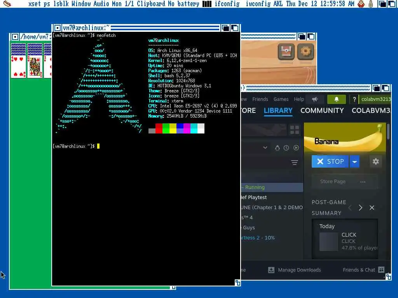Click the question mark icon in Steam
Screen dimensions: 398x298
point(354,99)
